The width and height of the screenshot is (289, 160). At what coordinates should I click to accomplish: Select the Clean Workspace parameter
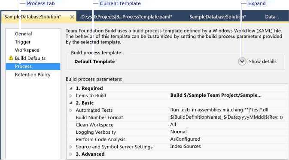coord(94,125)
